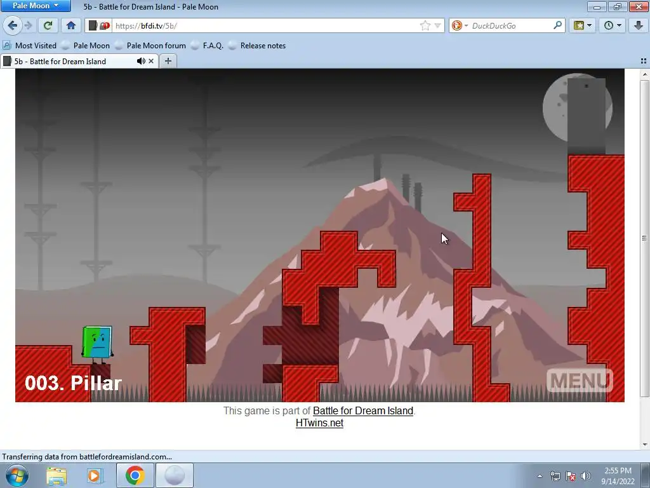This screenshot has width=650, height=488.
Task: Open Windows Media Player from the taskbar
Action: pyautogui.click(x=94, y=475)
